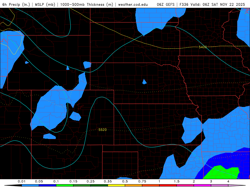The width and height of the screenshot is (250, 187).
Task: Click the 0.05 legend value
Action: click(x=39, y=181)
